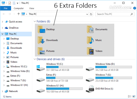The height and width of the screenshot is (99, 137).
Task: Select the Windows 7 (G:) drive icon
Action: click(x=90, y=80)
